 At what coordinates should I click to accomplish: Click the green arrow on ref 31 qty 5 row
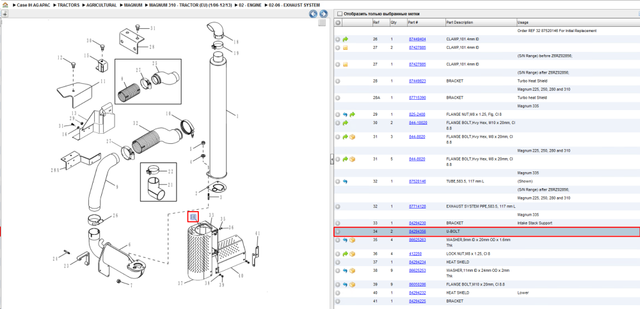pos(346,159)
